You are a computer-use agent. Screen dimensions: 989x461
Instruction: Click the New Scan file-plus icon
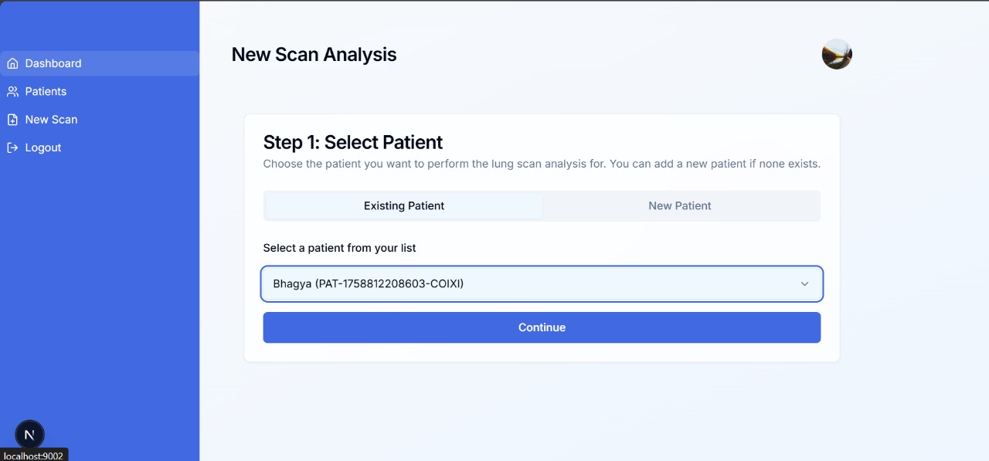click(12, 120)
